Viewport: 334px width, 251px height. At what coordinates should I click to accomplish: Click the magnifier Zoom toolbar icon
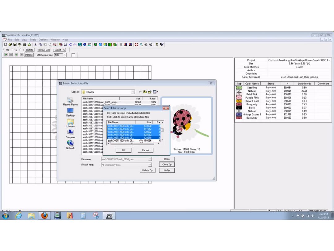pyautogui.click(x=141, y=44)
